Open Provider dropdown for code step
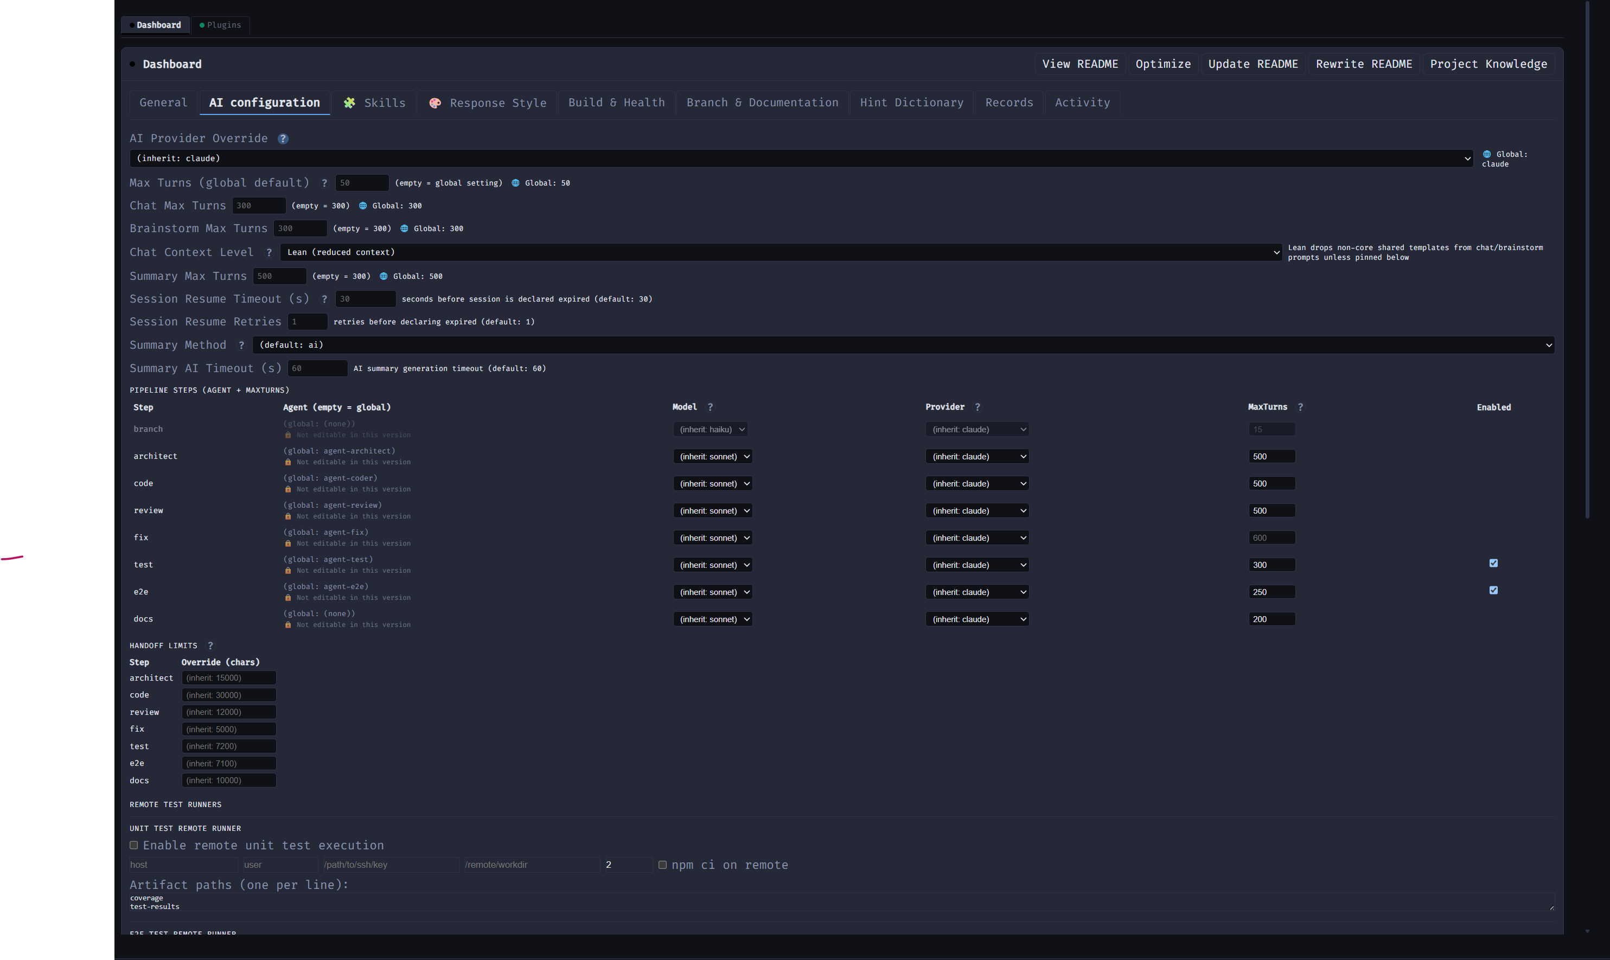1610x960 pixels. (x=977, y=484)
